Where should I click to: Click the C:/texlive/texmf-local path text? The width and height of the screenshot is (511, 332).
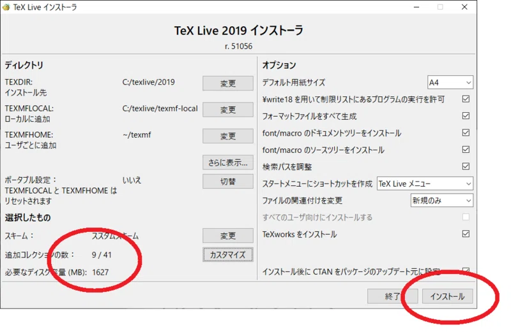pos(160,108)
